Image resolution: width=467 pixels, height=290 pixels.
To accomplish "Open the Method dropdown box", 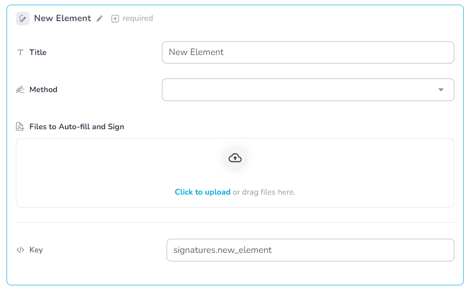I will pyautogui.click(x=308, y=90).
